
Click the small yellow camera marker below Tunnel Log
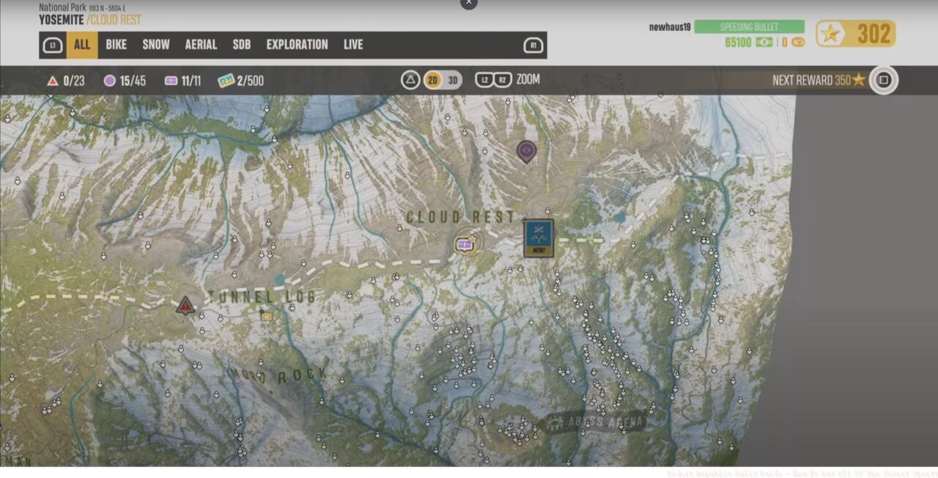click(266, 317)
